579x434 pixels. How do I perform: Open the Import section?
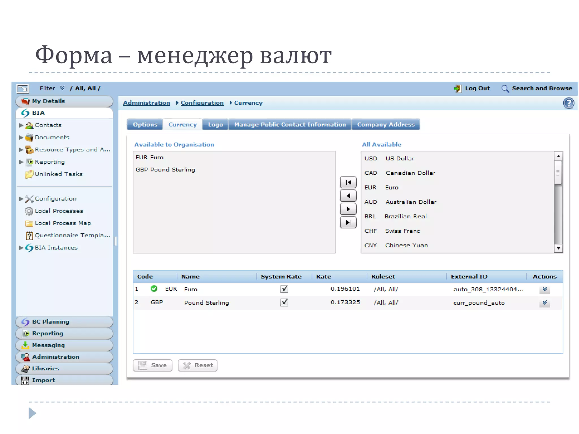tap(64, 380)
